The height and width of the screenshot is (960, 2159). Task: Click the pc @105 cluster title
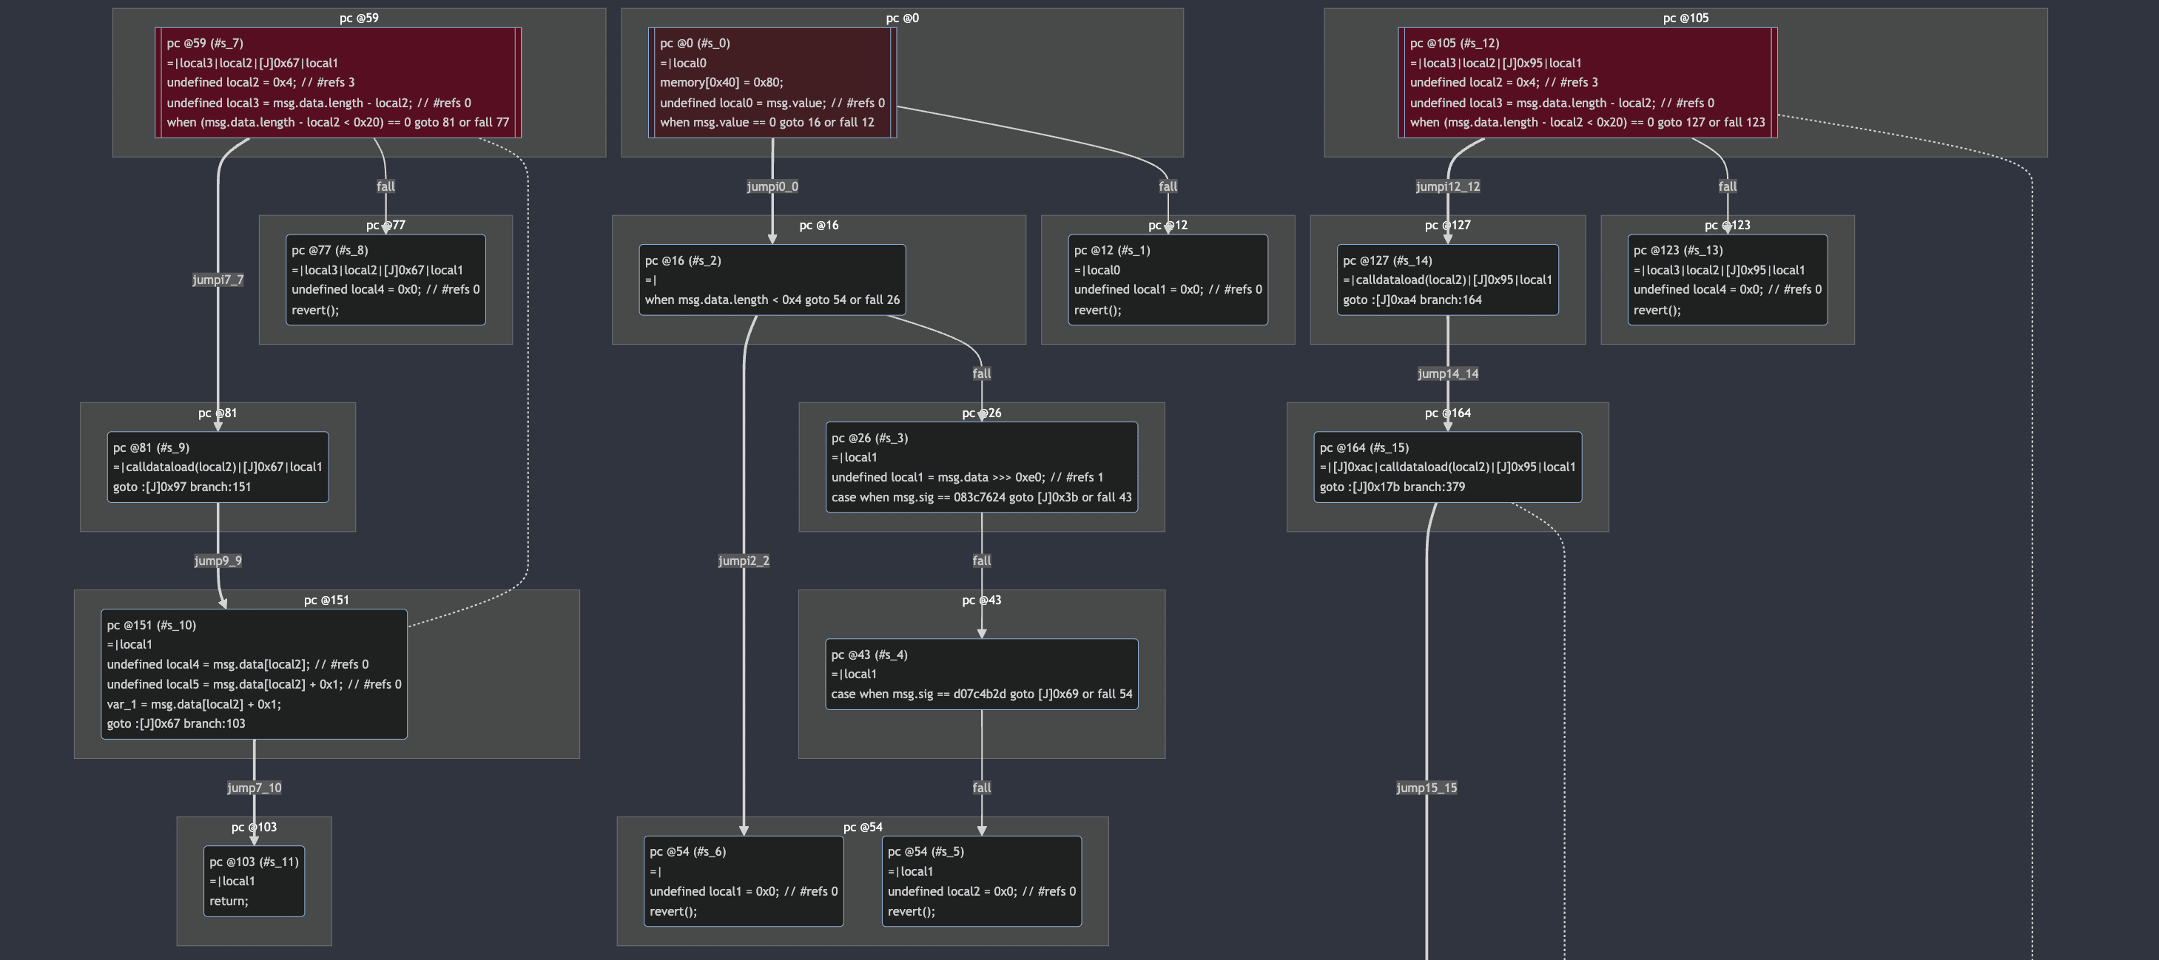click(1685, 18)
